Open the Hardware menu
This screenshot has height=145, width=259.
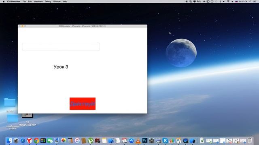click(x=38, y=2)
